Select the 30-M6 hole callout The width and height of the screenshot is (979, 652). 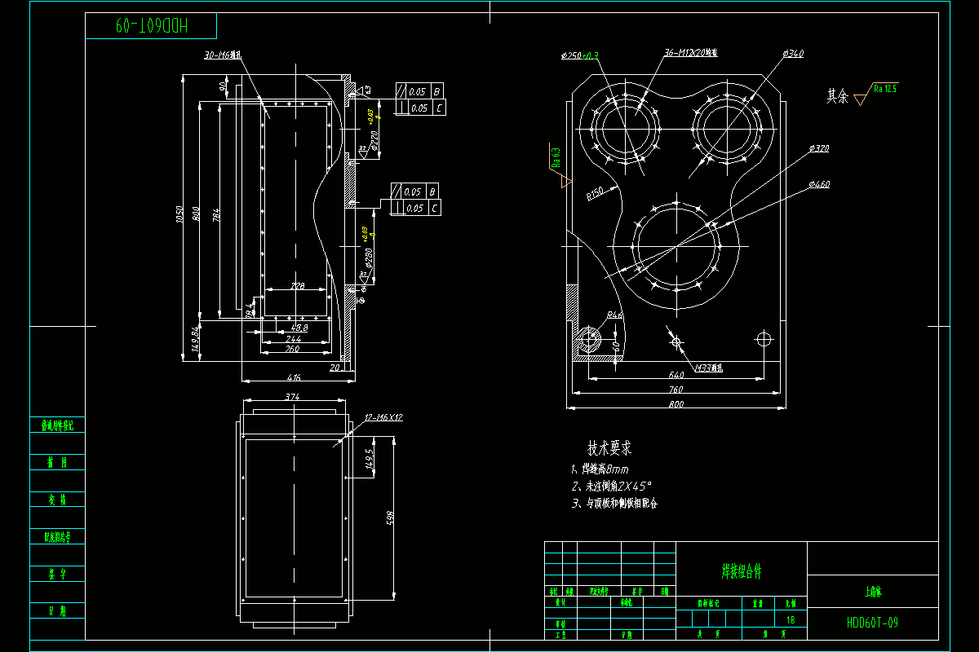[223, 56]
